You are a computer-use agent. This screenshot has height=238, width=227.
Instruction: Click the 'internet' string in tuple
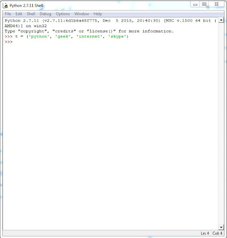pos(89,36)
